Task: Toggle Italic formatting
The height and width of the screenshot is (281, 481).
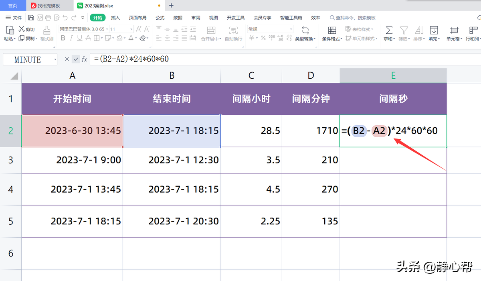Action: 71,38
